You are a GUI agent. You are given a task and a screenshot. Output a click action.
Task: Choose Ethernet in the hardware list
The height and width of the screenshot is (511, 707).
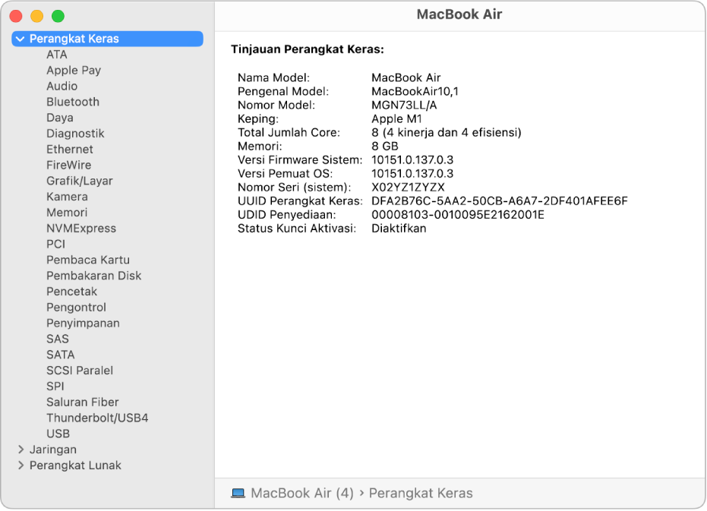click(70, 150)
